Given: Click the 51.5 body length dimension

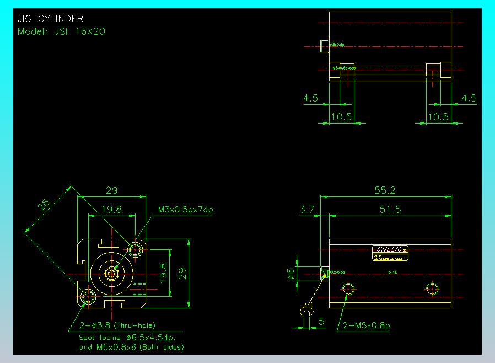Looking at the screenshot, I should (390, 210).
